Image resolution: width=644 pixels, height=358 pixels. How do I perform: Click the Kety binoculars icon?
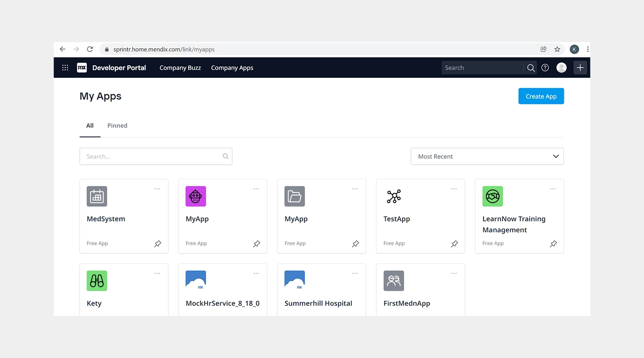click(97, 281)
